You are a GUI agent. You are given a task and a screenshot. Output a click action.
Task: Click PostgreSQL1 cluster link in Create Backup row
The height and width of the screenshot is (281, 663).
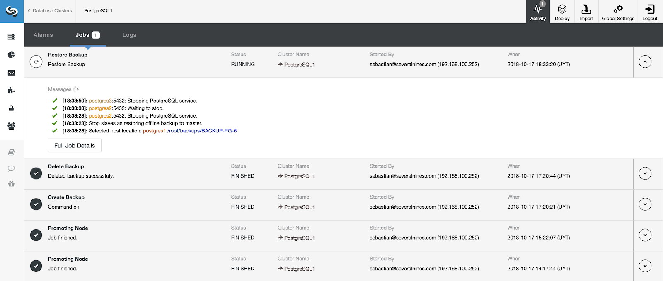[x=299, y=207]
